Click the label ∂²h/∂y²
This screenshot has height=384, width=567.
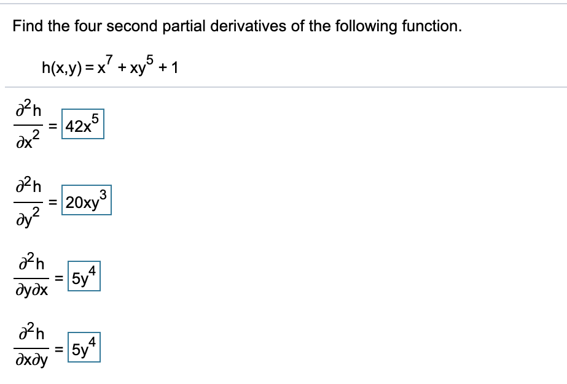point(28,202)
